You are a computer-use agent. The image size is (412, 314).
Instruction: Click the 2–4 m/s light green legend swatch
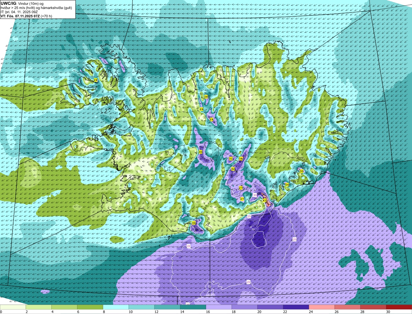coord(39,307)
